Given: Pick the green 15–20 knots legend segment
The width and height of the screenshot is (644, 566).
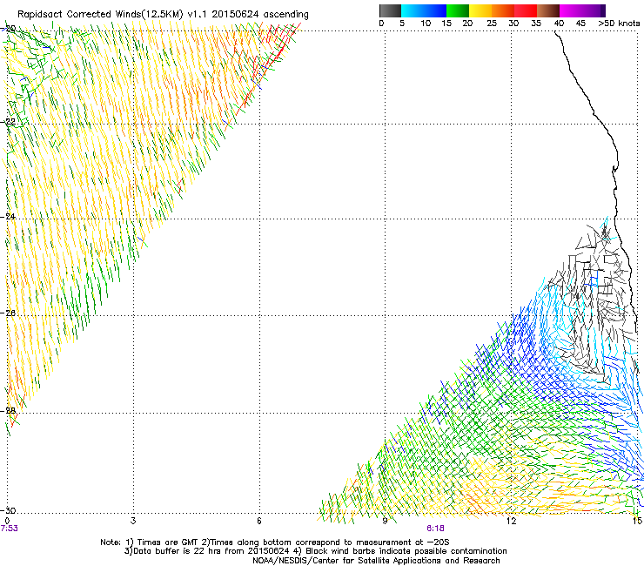Looking at the screenshot, I should pos(458,10).
